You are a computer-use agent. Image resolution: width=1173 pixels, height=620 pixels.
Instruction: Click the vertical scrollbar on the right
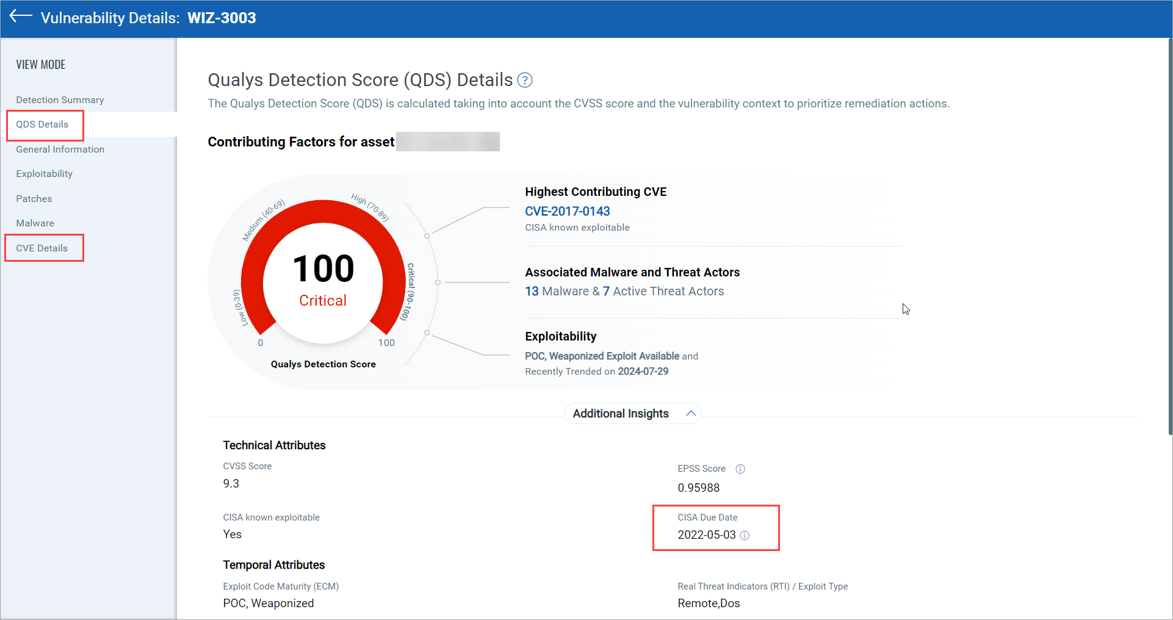[1169, 237]
